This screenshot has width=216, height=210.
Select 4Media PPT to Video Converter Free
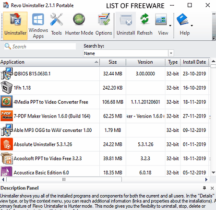coord(51,102)
